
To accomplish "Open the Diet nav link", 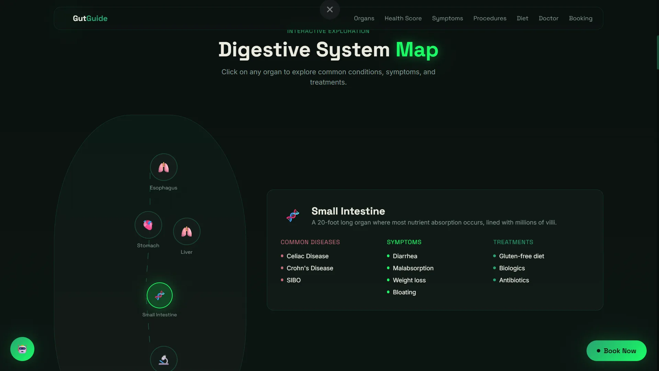I will point(522,19).
